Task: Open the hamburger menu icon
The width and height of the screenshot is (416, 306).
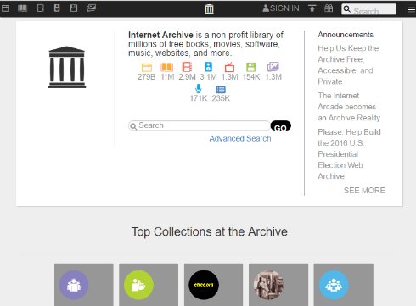Action: point(411,9)
